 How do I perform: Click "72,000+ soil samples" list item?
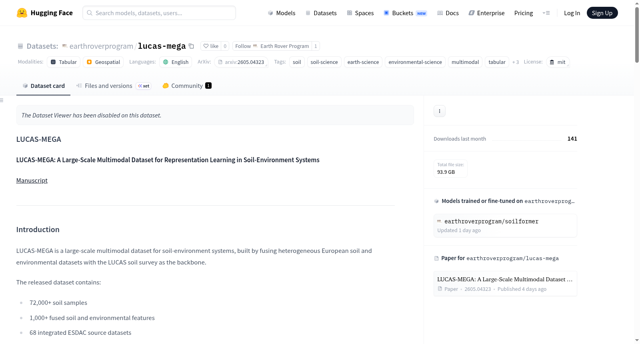pyautogui.click(x=58, y=303)
